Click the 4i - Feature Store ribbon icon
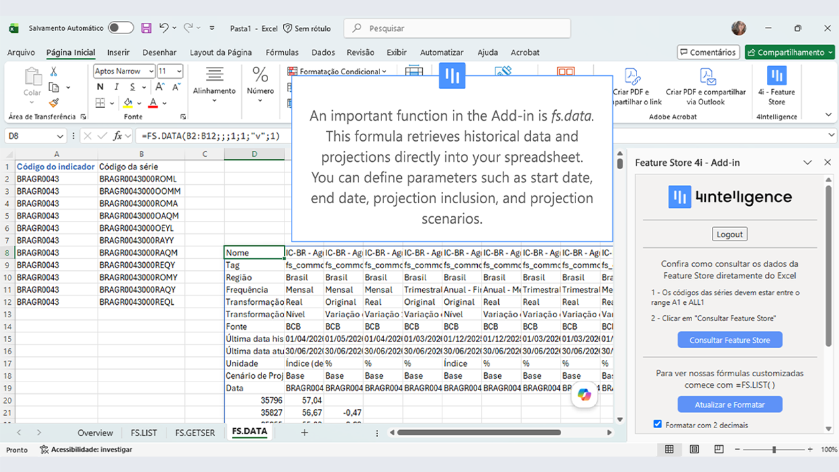839x472 pixels. pyautogui.click(x=777, y=86)
